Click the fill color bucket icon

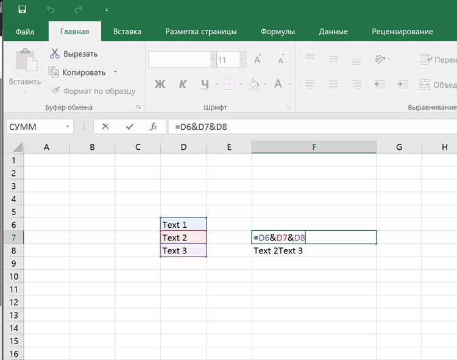(254, 84)
